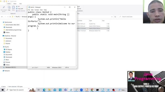Select the CLASS File row
The height and width of the screenshot is (92, 165).
93,24
